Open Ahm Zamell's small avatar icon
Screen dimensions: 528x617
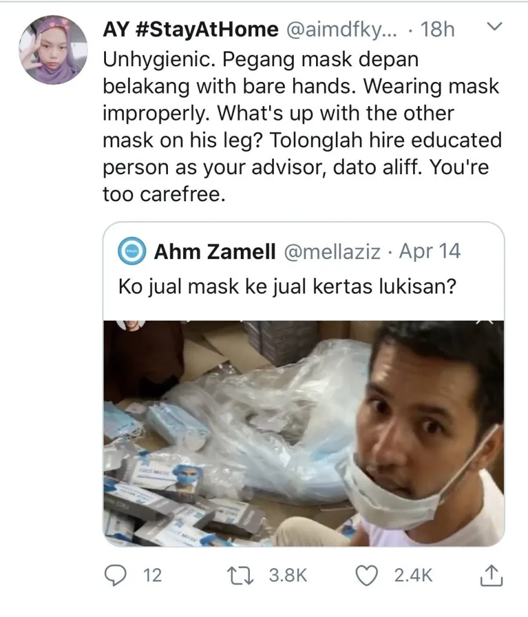[132, 251]
